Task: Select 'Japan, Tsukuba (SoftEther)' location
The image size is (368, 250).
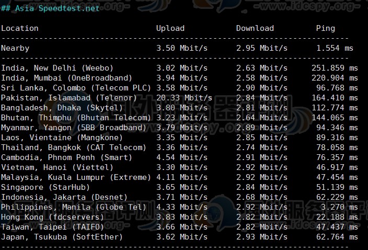Action: (62, 237)
